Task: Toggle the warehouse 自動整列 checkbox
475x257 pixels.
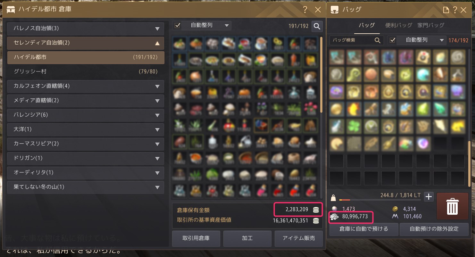Action: [x=178, y=25]
